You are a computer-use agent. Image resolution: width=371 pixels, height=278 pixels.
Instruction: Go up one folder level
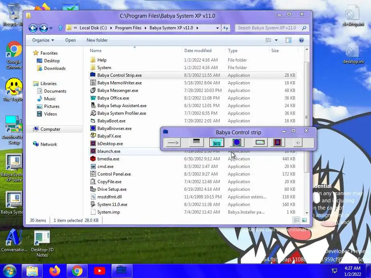coord(61,28)
